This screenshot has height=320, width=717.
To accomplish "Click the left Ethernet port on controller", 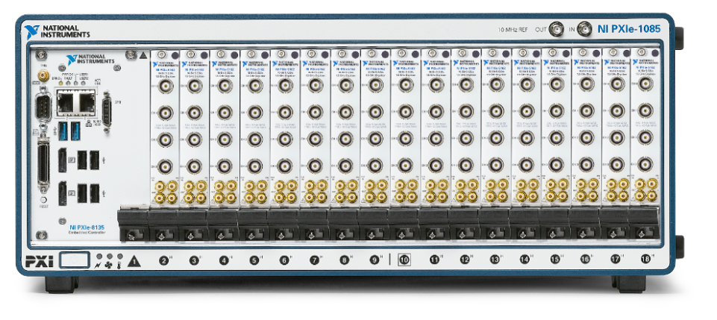I will 66,97.
